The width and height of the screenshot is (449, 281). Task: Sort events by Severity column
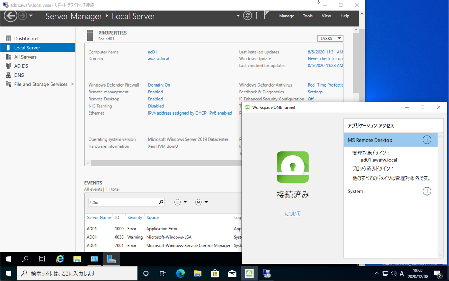(135, 218)
